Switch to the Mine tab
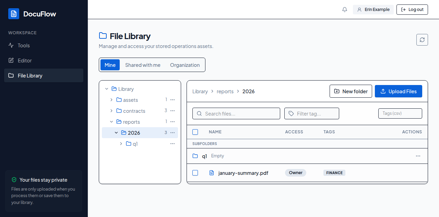 click(x=110, y=65)
